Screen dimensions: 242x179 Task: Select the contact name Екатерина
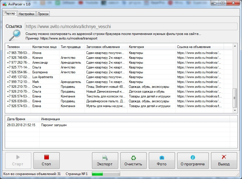40,72
